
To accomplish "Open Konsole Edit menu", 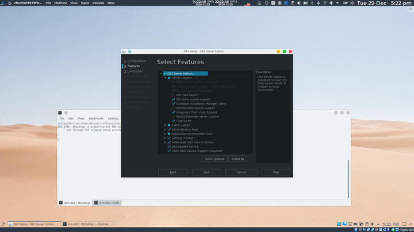I will (71, 119).
